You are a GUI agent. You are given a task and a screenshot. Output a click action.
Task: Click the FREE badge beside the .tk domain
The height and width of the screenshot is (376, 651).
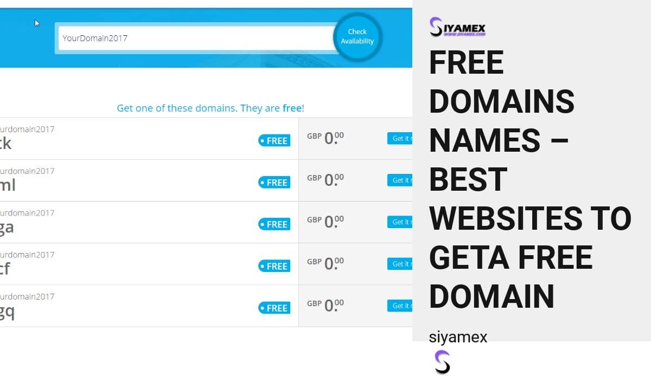[274, 140]
